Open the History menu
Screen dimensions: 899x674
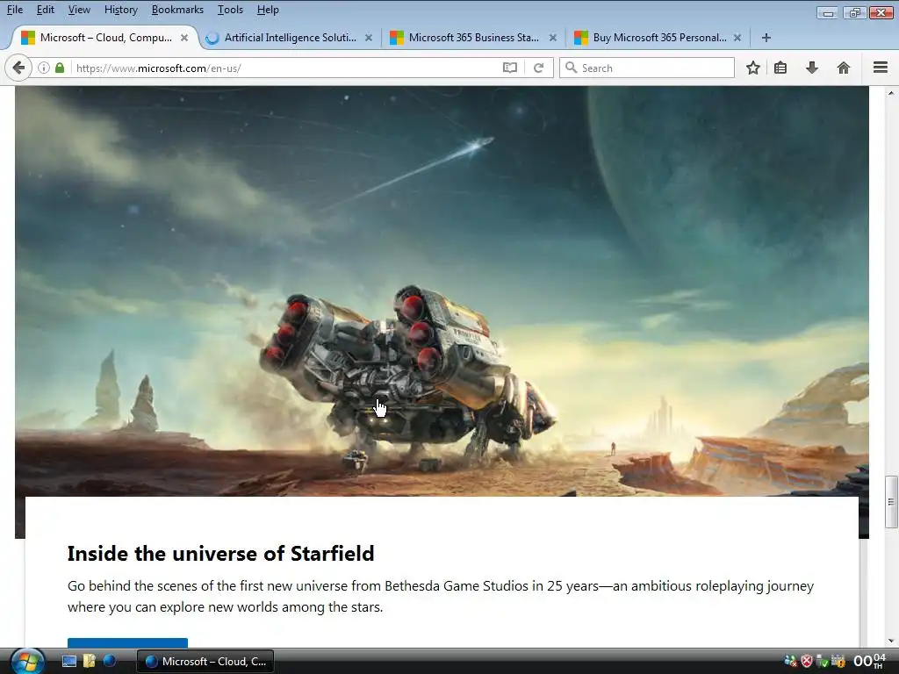click(x=121, y=10)
